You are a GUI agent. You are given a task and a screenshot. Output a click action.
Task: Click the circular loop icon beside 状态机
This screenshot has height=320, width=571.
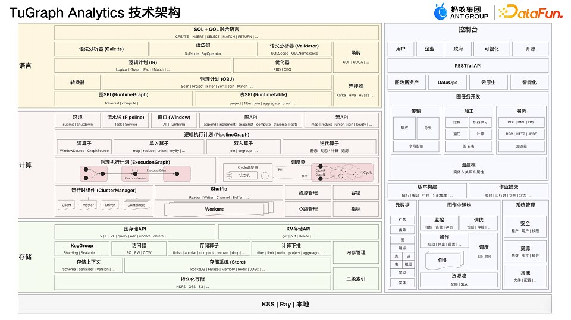click(x=265, y=176)
